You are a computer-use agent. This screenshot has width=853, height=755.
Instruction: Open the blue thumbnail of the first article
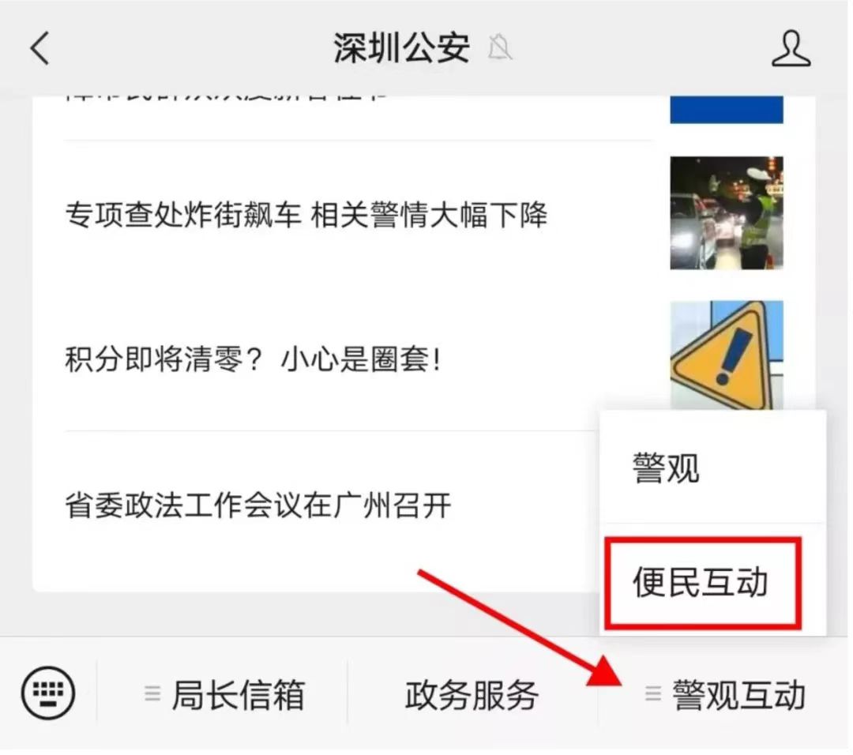[727, 110]
